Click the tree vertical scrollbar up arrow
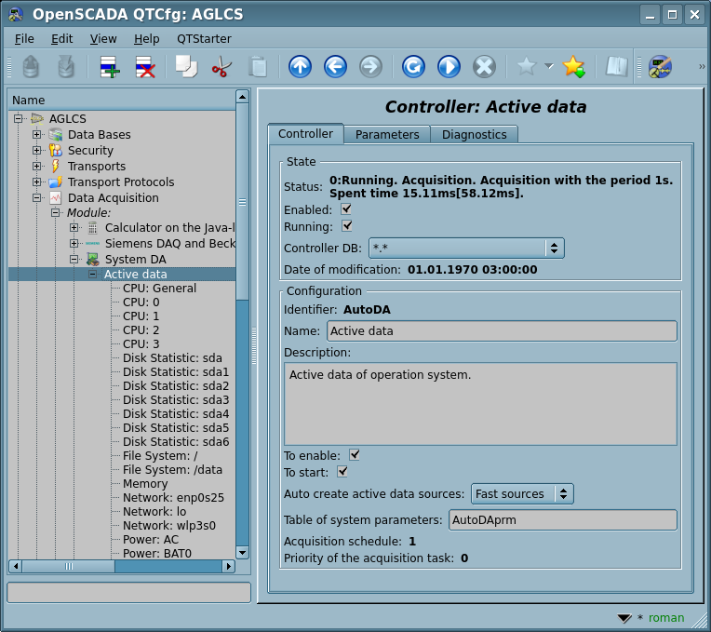 coord(243,97)
